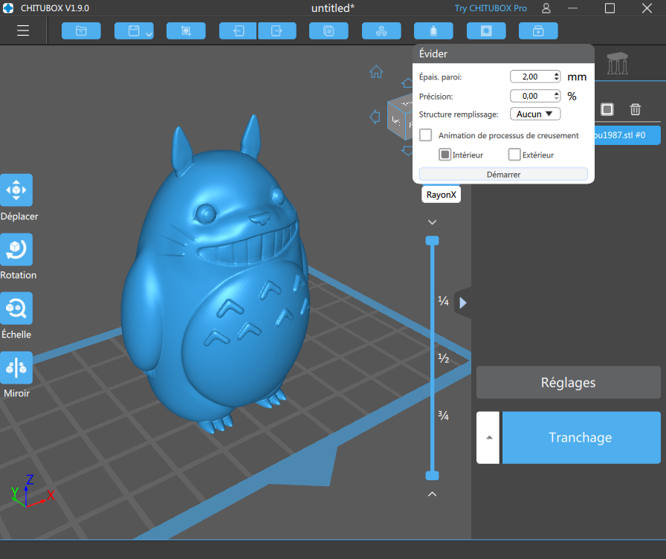Screen dimensions: 666x559
Task: Expand options arrow beside Tranchage
Action: pos(488,438)
